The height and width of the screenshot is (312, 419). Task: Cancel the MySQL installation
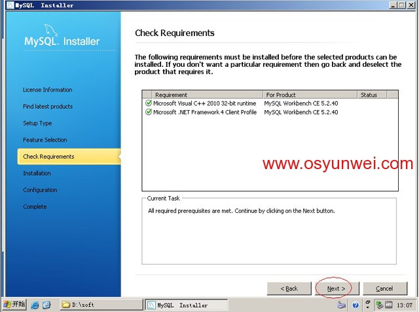[x=385, y=288]
